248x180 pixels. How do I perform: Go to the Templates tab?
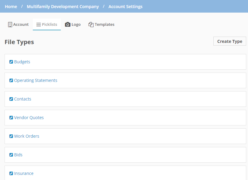pos(101,24)
